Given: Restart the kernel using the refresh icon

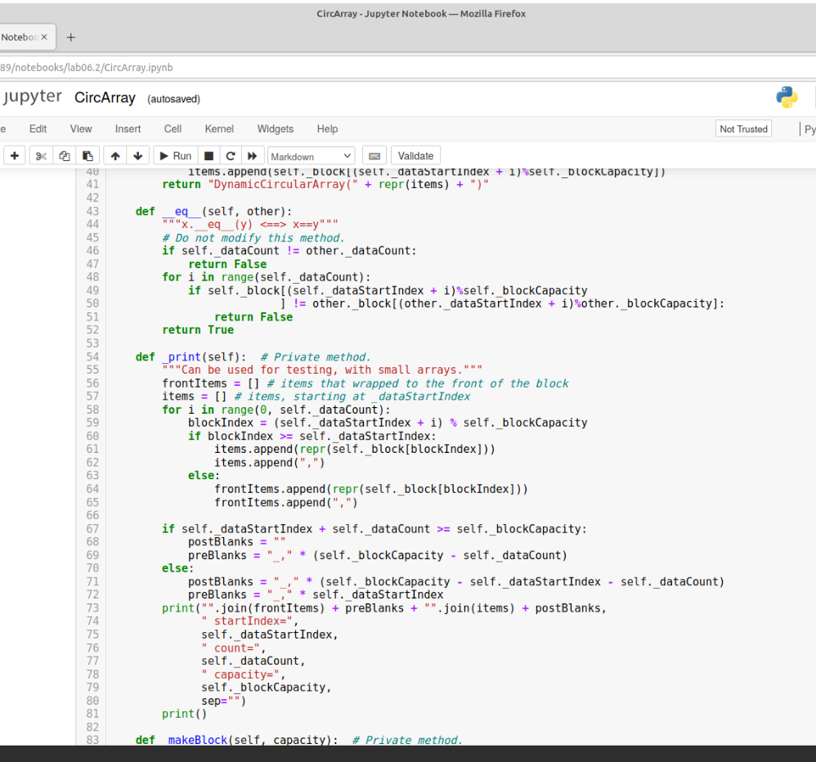Looking at the screenshot, I should coord(231,155).
